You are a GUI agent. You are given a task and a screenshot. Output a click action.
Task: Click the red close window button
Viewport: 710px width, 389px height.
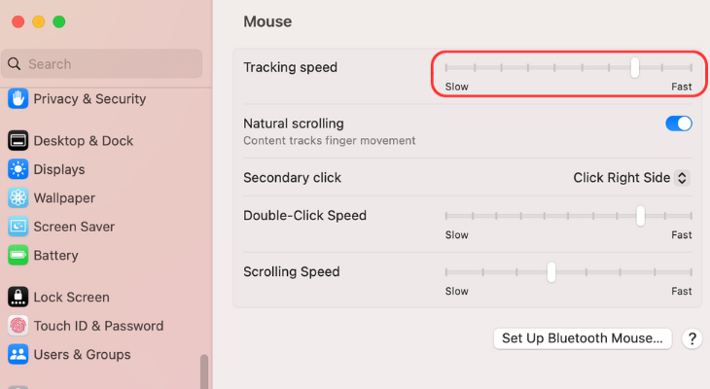[x=18, y=21]
